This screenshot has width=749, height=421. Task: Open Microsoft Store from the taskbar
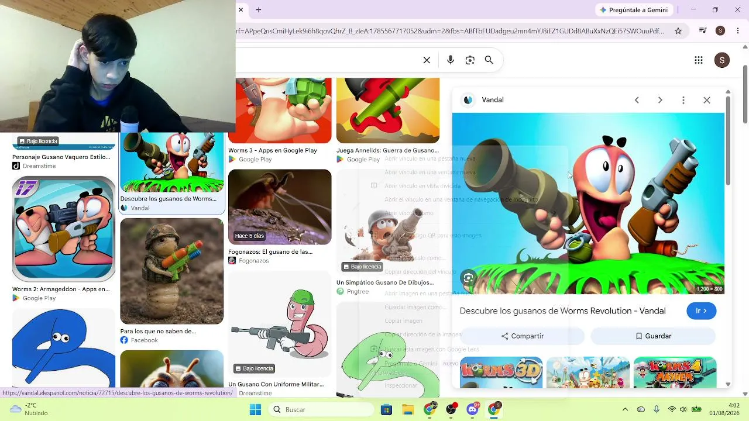coord(386,410)
